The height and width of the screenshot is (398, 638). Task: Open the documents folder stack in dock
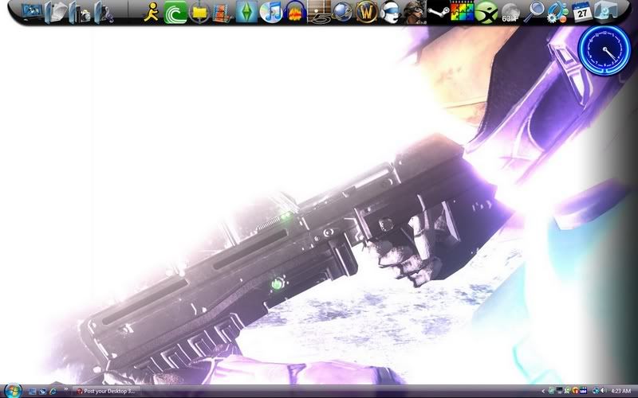point(56,12)
